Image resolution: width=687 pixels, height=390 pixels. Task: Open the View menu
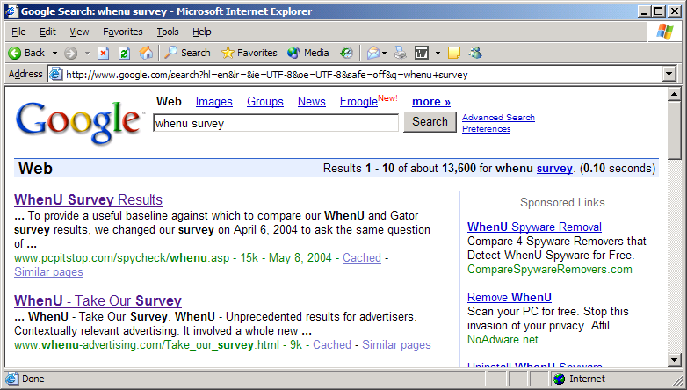[x=79, y=32]
